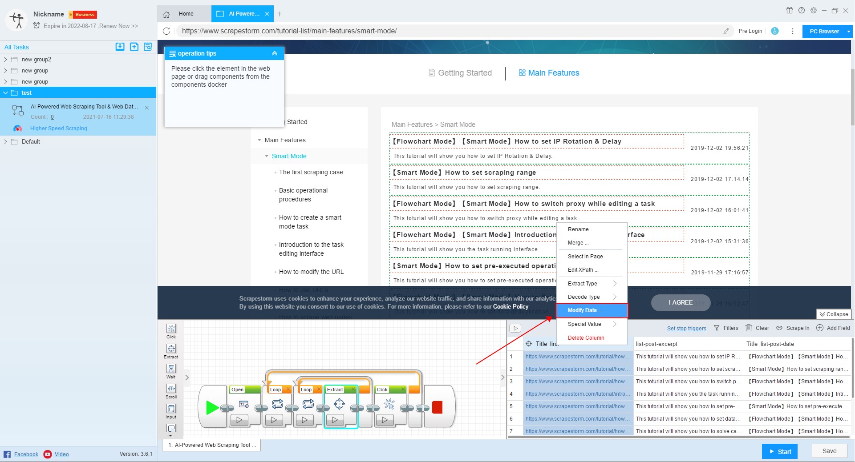Select the Input component in the docker
The height and width of the screenshot is (462, 855).
tap(171, 409)
